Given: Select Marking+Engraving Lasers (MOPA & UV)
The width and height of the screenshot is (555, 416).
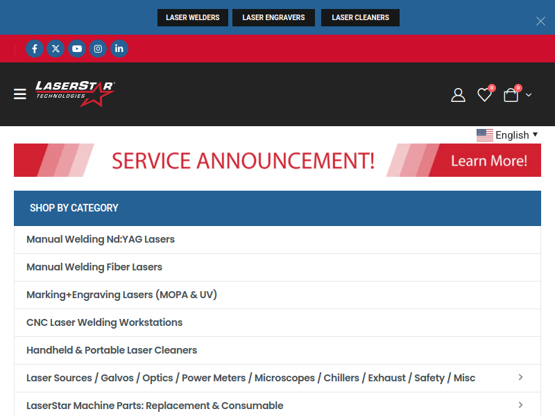Looking at the screenshot, I should coord(277,295).
